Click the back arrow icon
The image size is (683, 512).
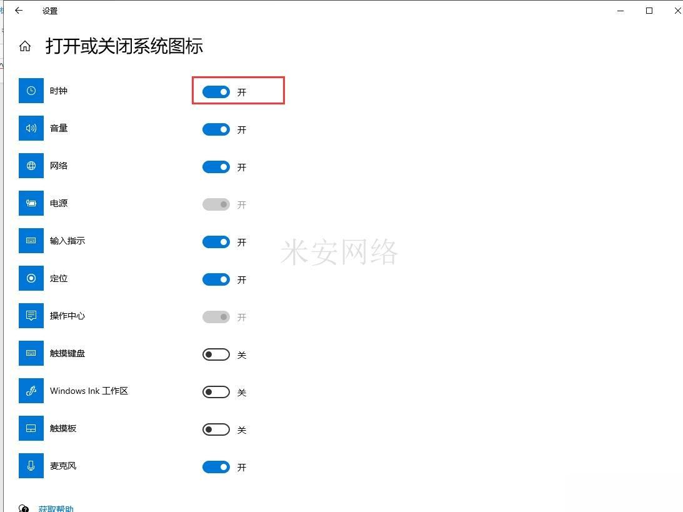click(19, 11)
